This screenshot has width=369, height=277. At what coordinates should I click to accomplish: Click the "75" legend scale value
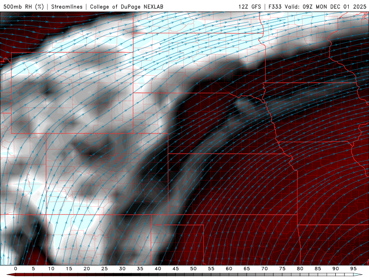(282, 269)
